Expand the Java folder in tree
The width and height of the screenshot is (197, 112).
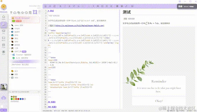pos(10,25)
